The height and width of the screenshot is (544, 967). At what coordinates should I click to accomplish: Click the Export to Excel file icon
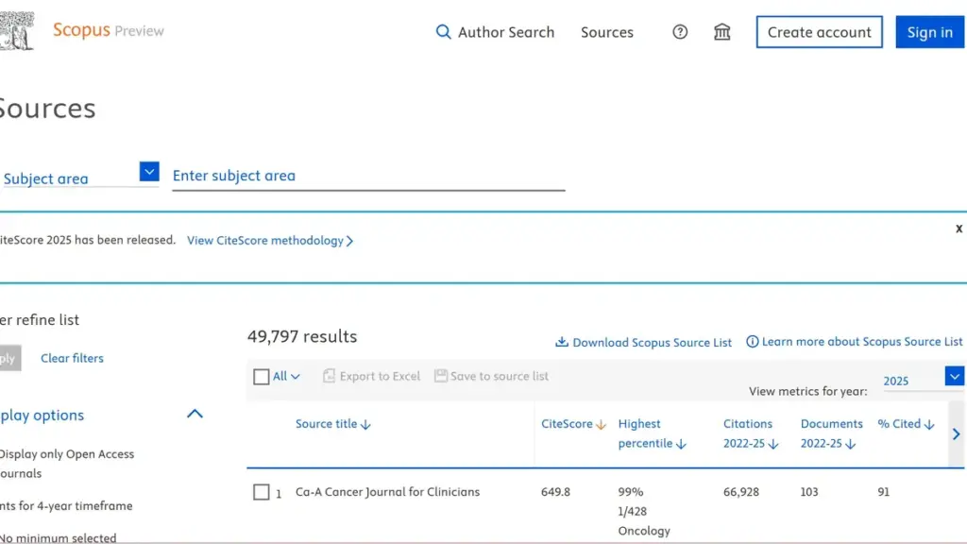click(329, 376)
